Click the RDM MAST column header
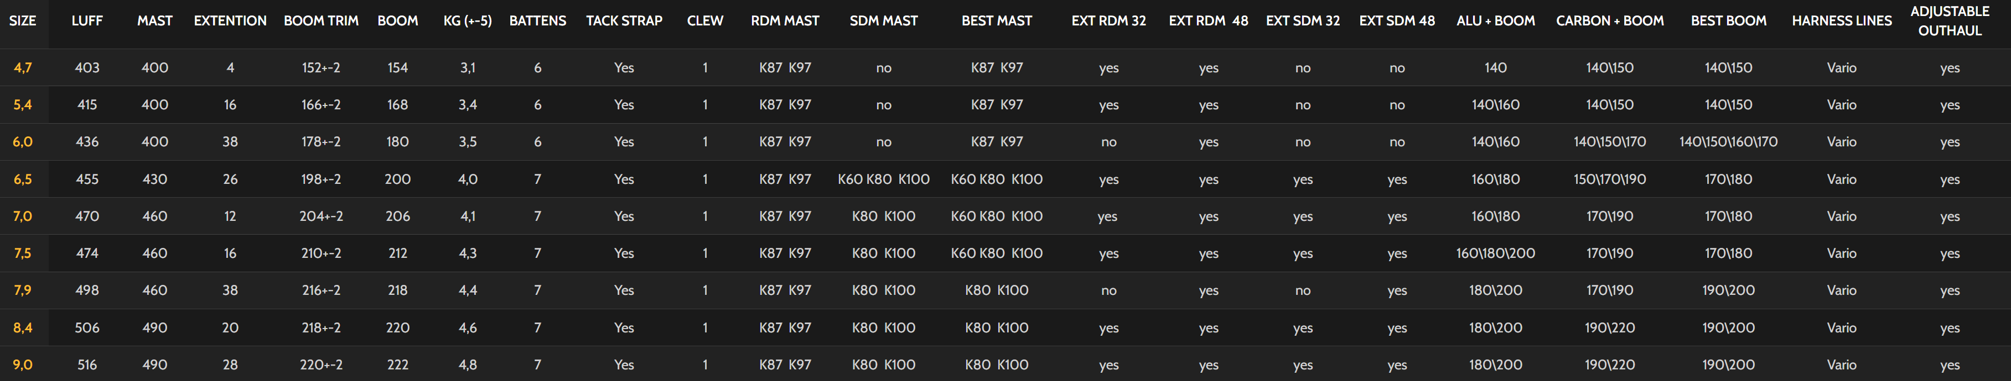This screenshot has height=381, width=2011. pos(785,21)
